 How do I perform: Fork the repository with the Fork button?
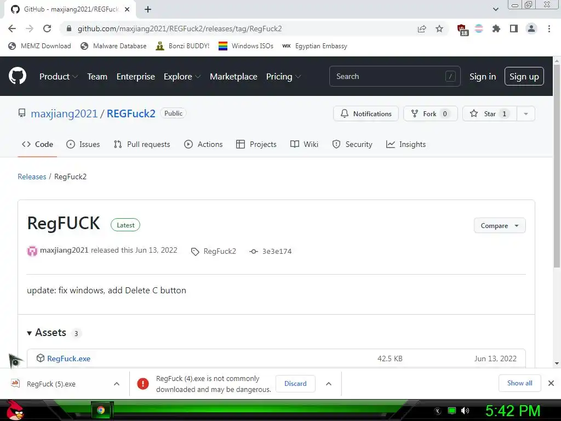(x=431, y=114)
